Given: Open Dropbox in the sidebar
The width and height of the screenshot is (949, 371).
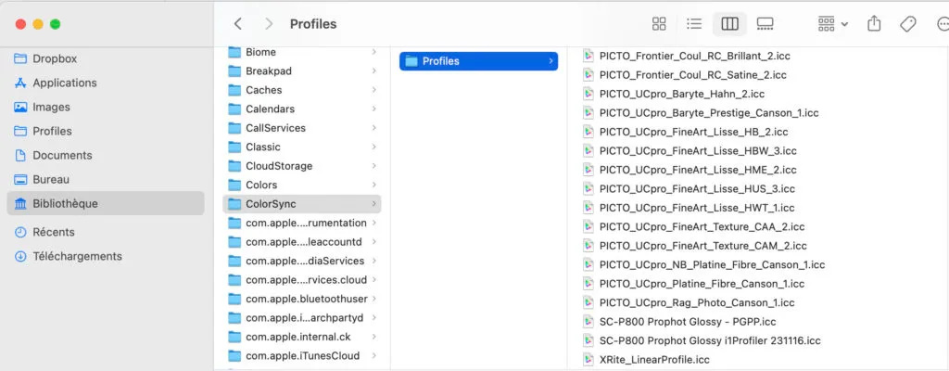Looking at the screenshot, I should 54,58.
